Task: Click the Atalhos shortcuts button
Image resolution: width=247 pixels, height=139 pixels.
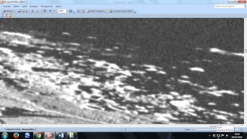Action: [x=8, y=11]
